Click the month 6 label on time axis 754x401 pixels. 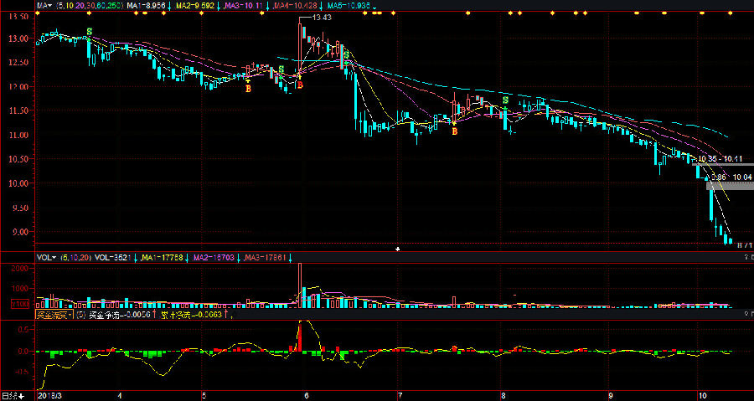click(307, 393)
